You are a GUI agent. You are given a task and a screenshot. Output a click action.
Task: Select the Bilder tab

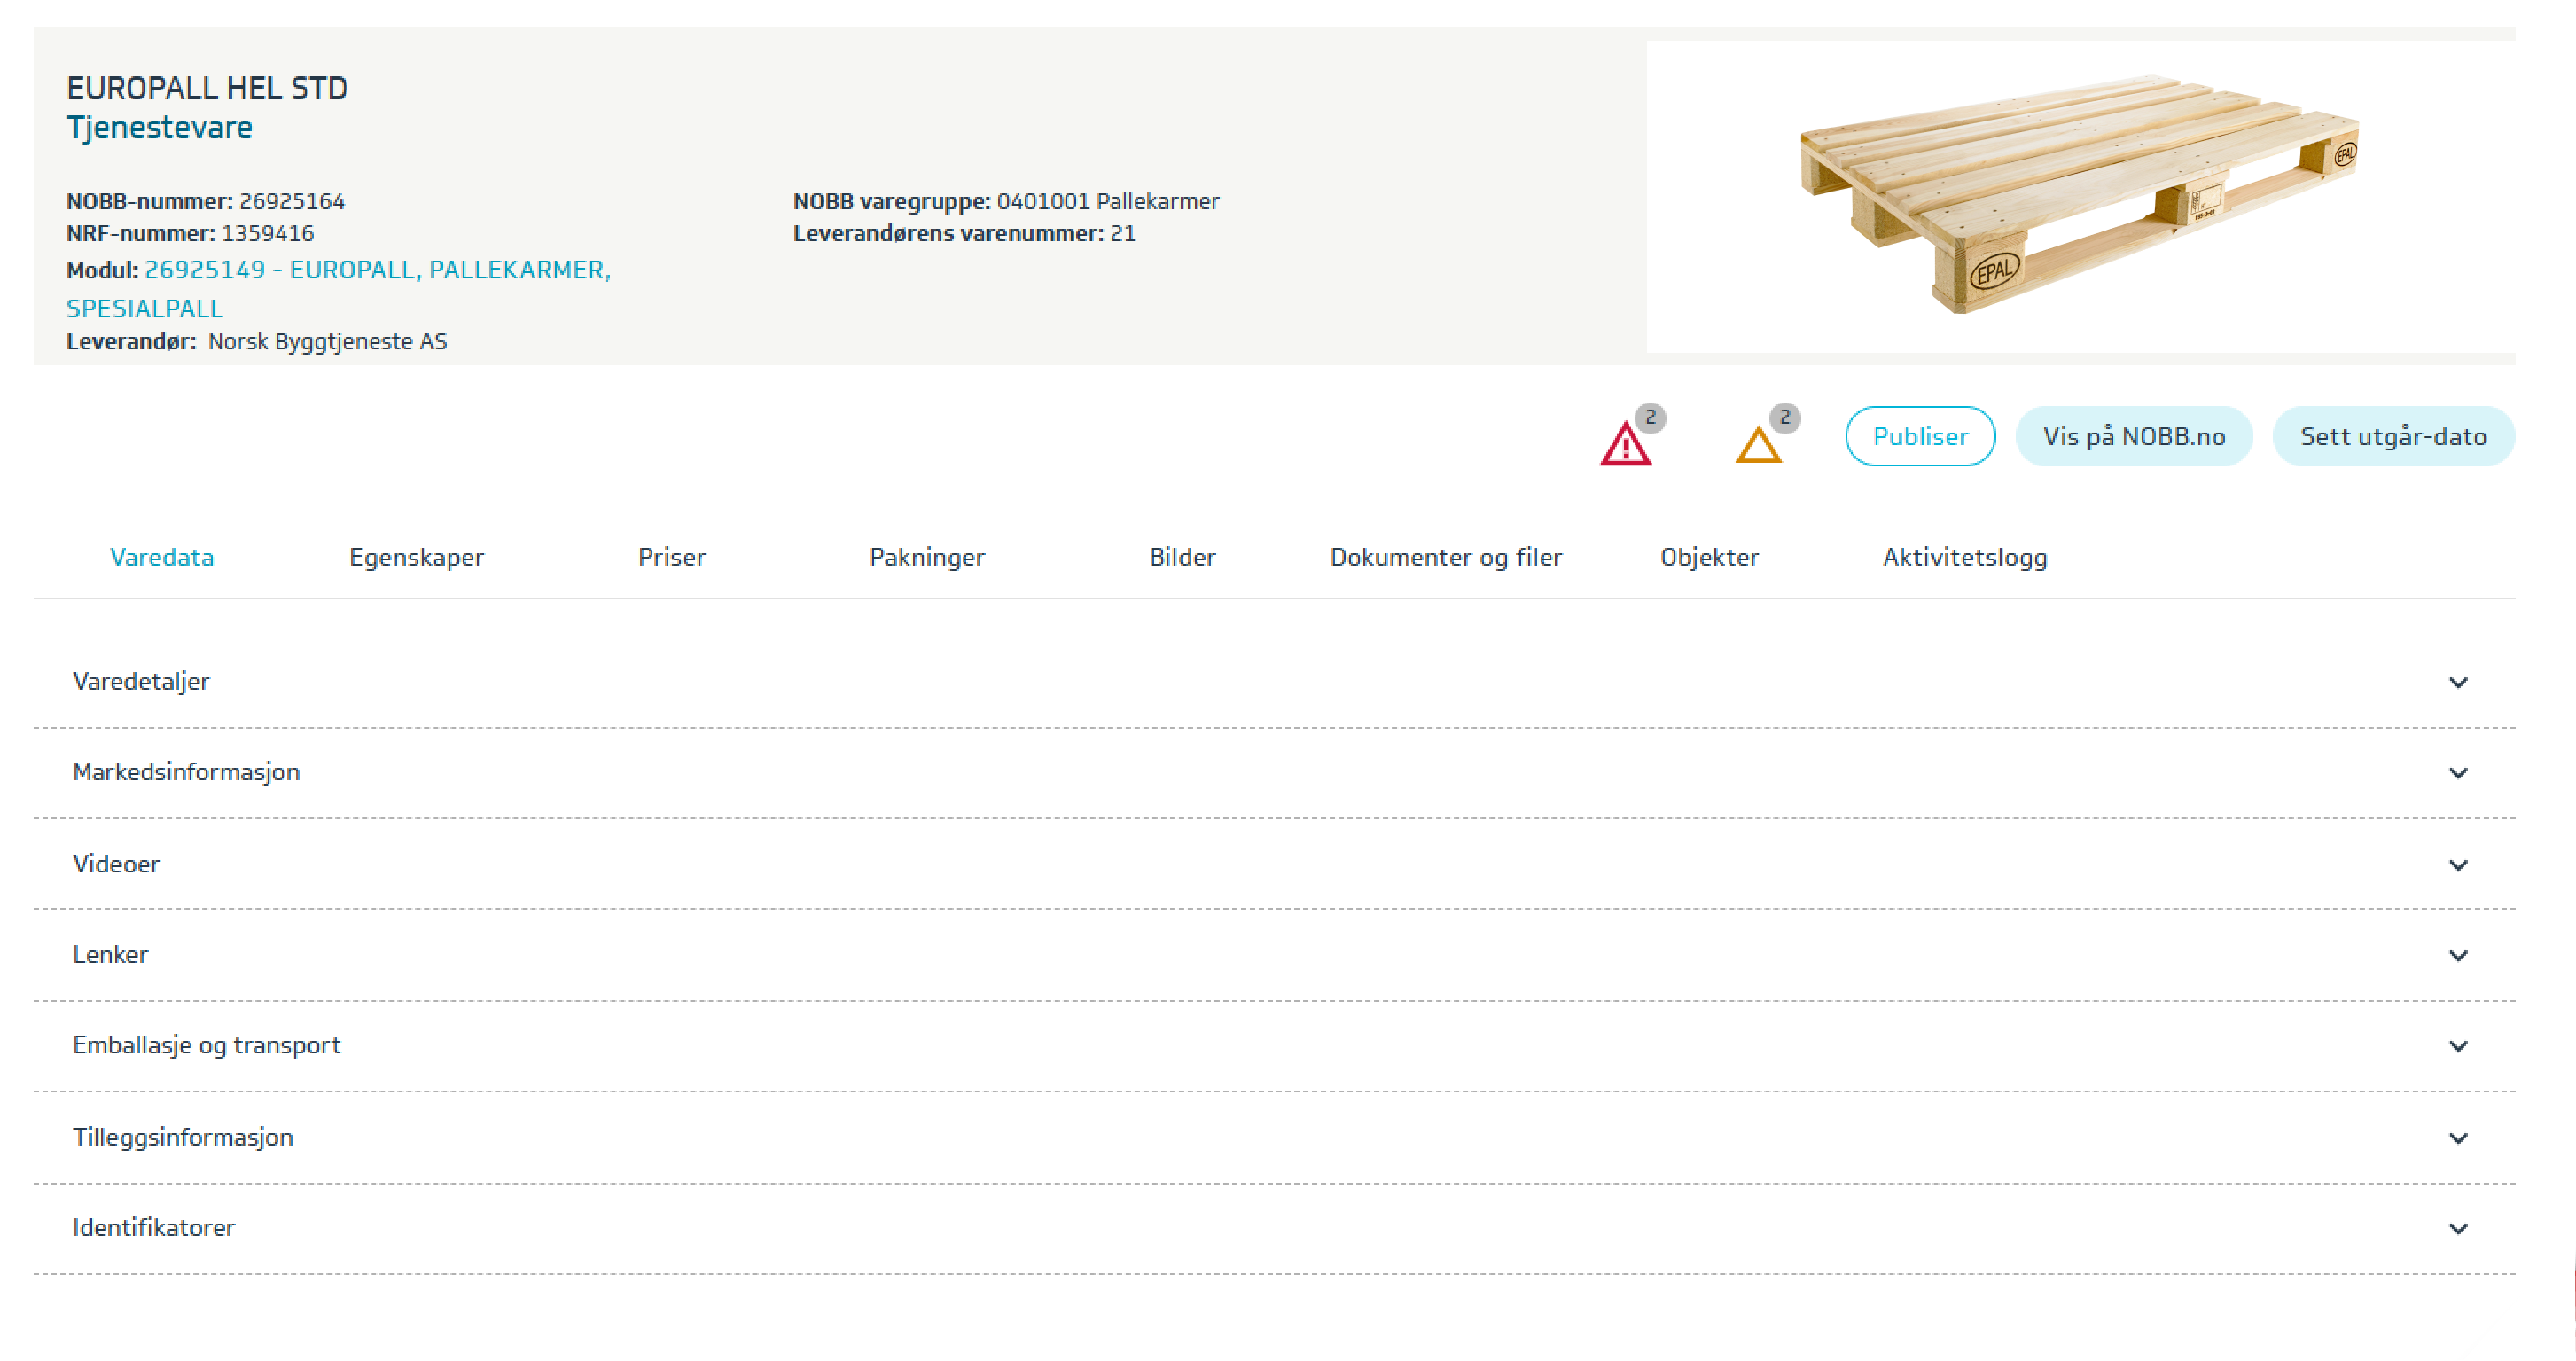(1181, 557)
